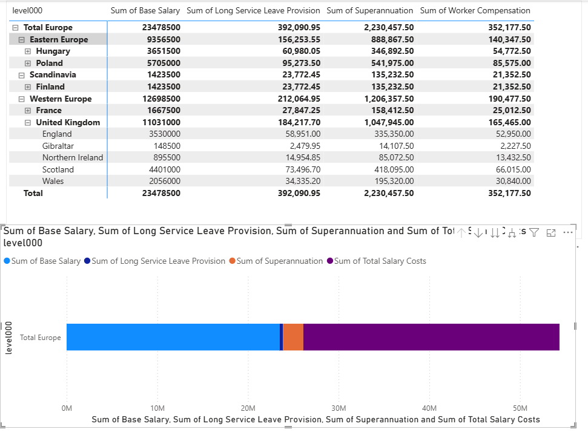
Task: Expand the Poland row
Action: point(28,64)
